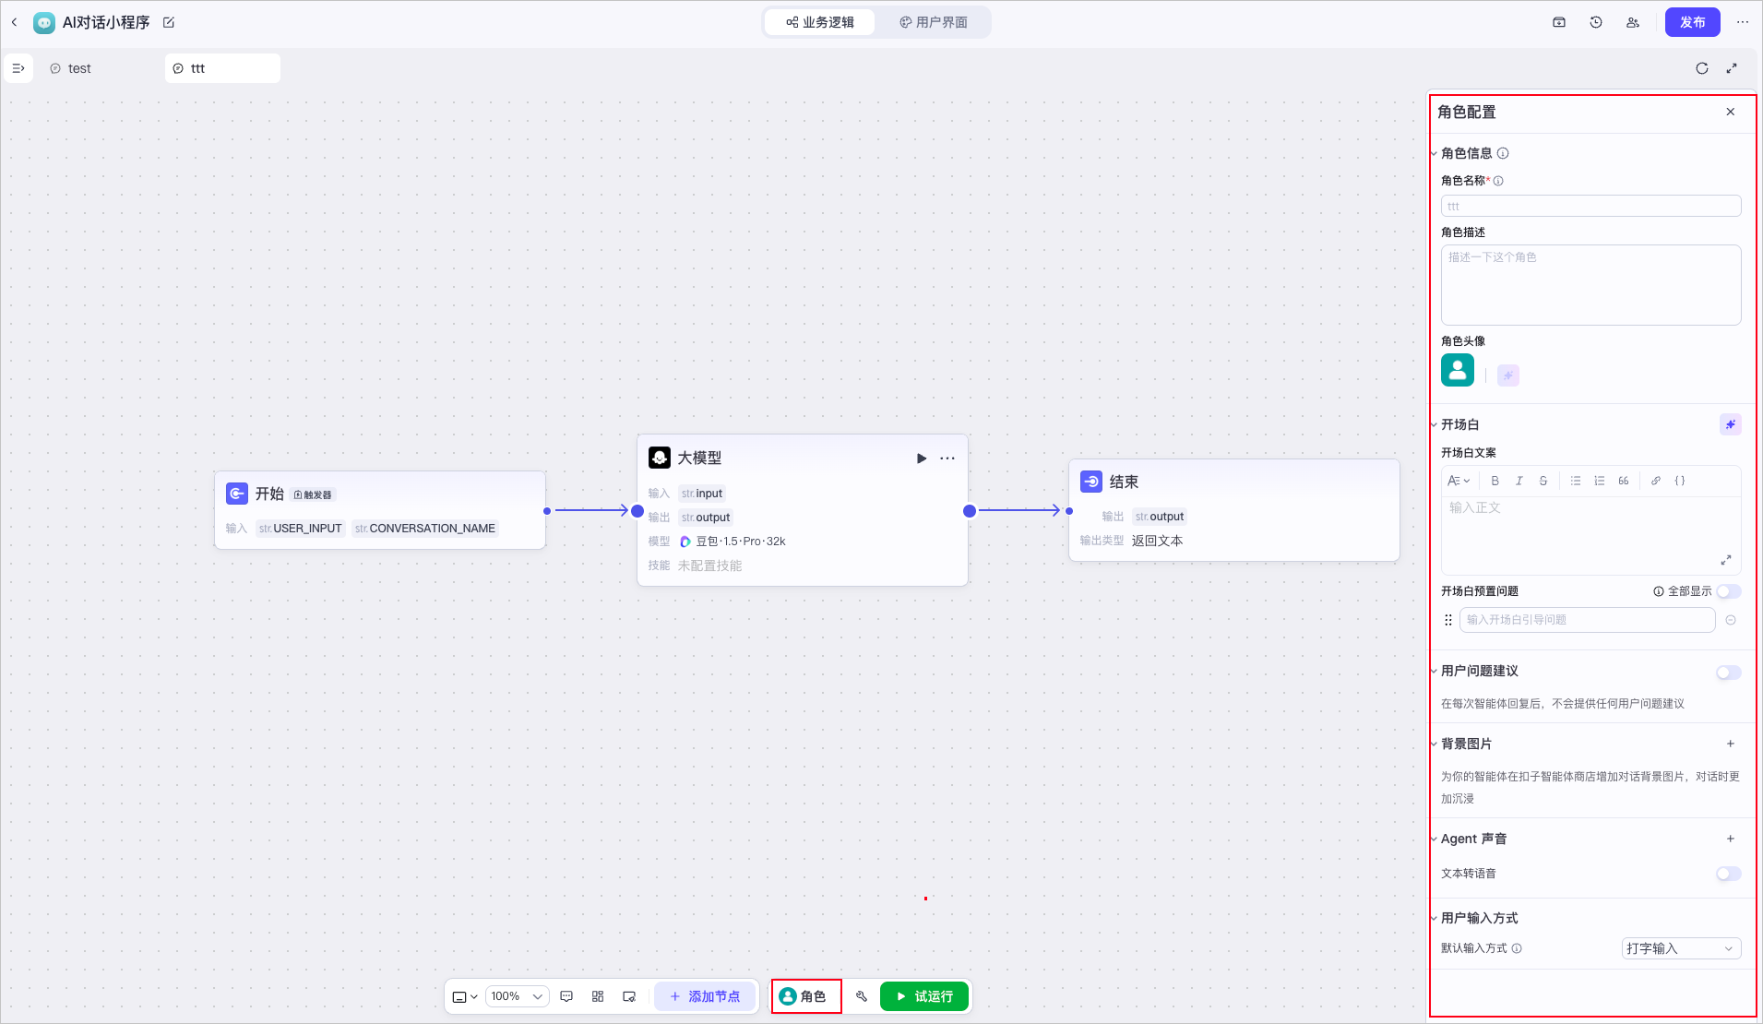This screenshot has width=1763, height=1024.
Task: Edit the AI对话小程序 project name
Action: click(169, 22)
